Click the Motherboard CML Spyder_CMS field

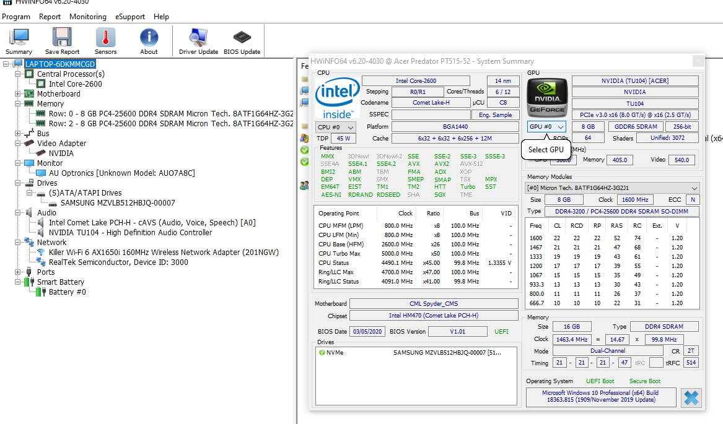point(434,304)
